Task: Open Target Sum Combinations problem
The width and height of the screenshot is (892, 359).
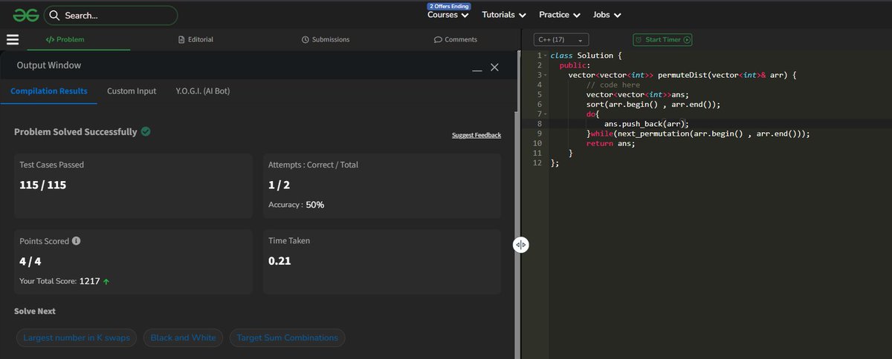Action: [x=287, y=337]
